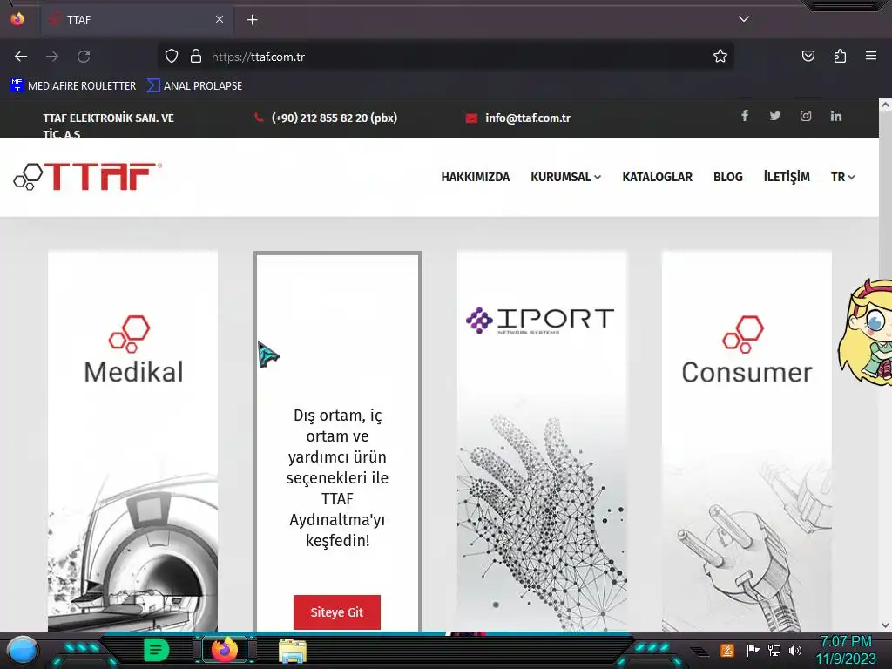Visit TTAF Twitter page icon

click(x=774, y=116)
